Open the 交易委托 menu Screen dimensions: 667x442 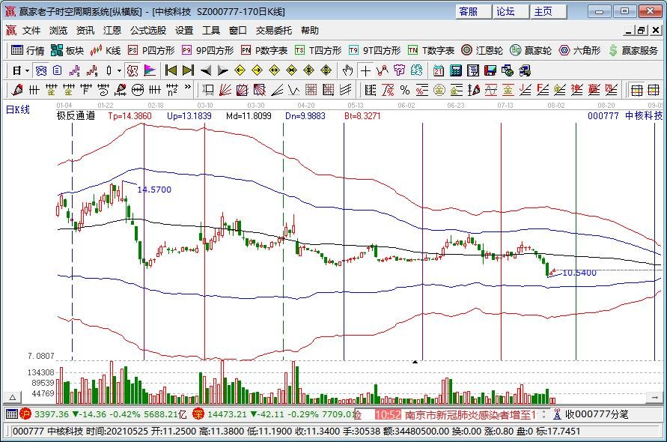click(274, 31)
